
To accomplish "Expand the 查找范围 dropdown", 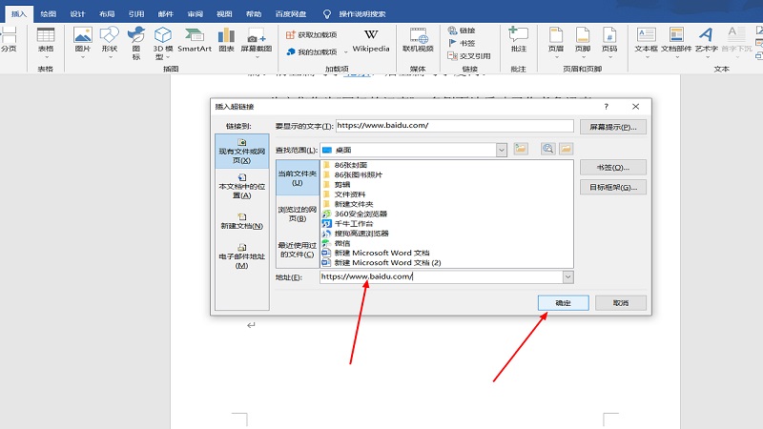I will point(501,150).
